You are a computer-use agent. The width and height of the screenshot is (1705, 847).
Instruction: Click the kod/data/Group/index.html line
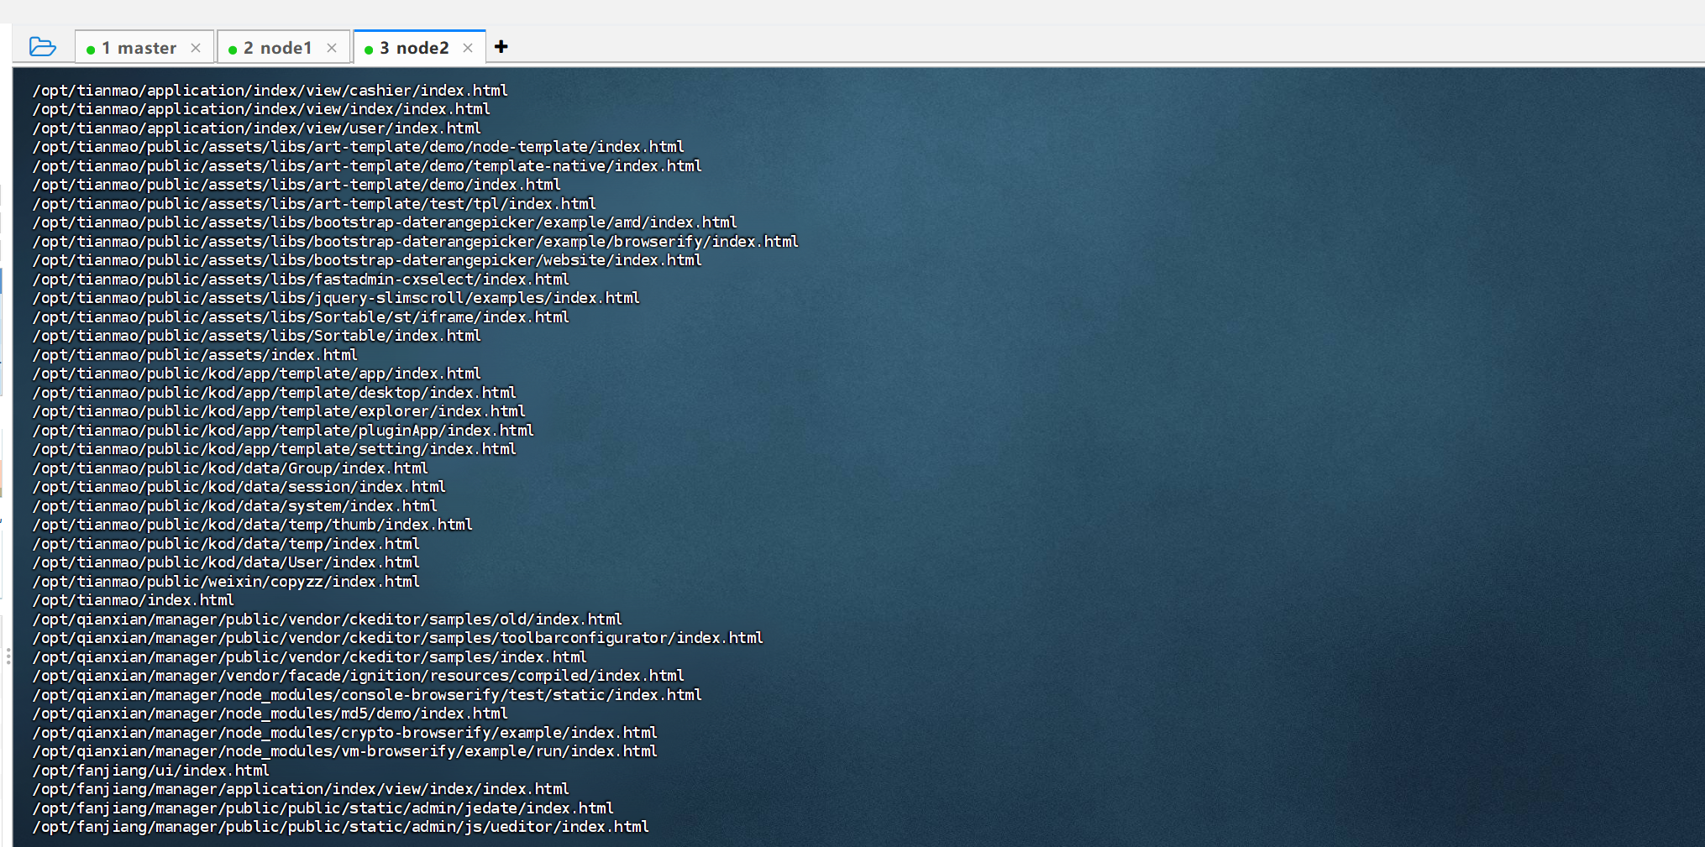[230, 468]
